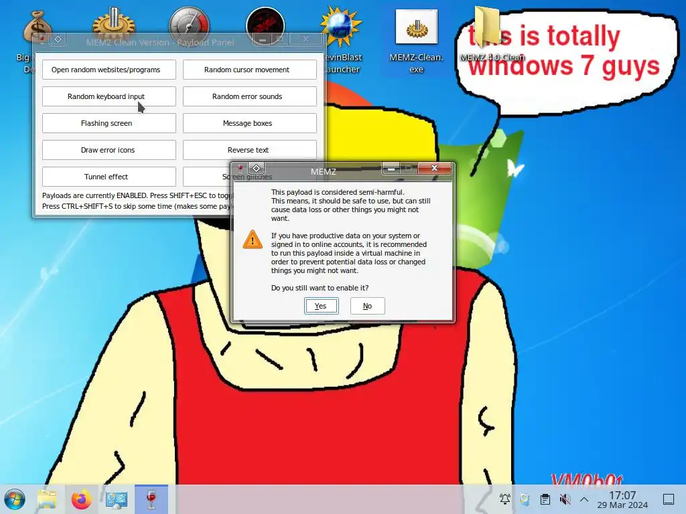Open file manager from taskbar
This screenshot has width=686, height=514.
[x=47, y=499]
